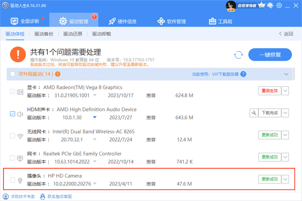Click the help icon next to VIP下载服务器
This screenshot has height=201, width=302.
243,74
